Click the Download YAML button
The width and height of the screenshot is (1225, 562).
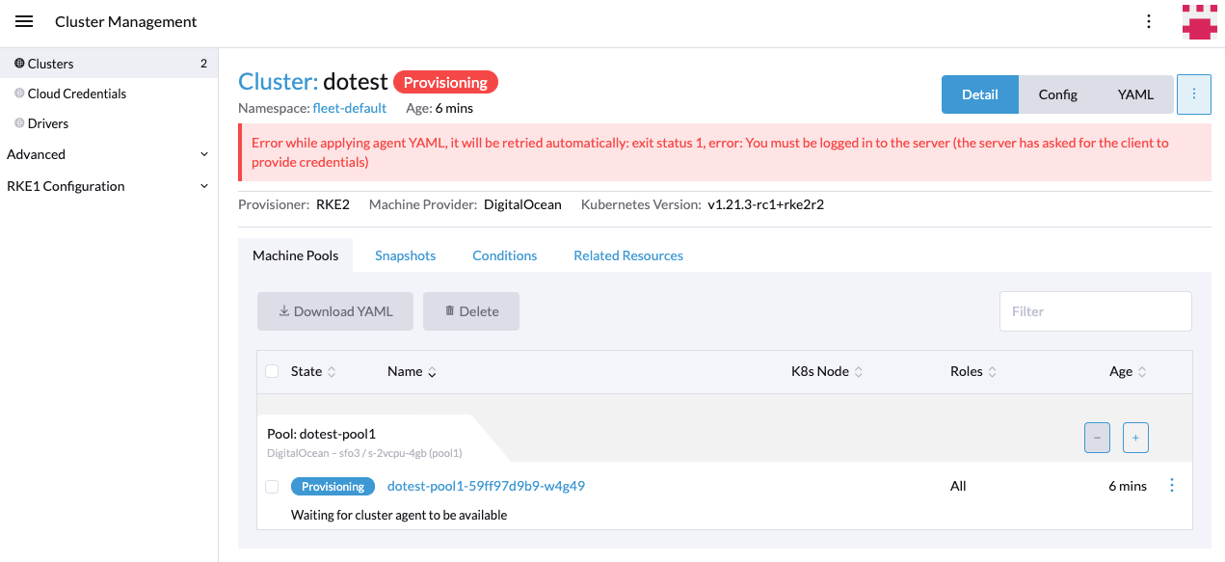pyautogui.click(x=334, y=310)
